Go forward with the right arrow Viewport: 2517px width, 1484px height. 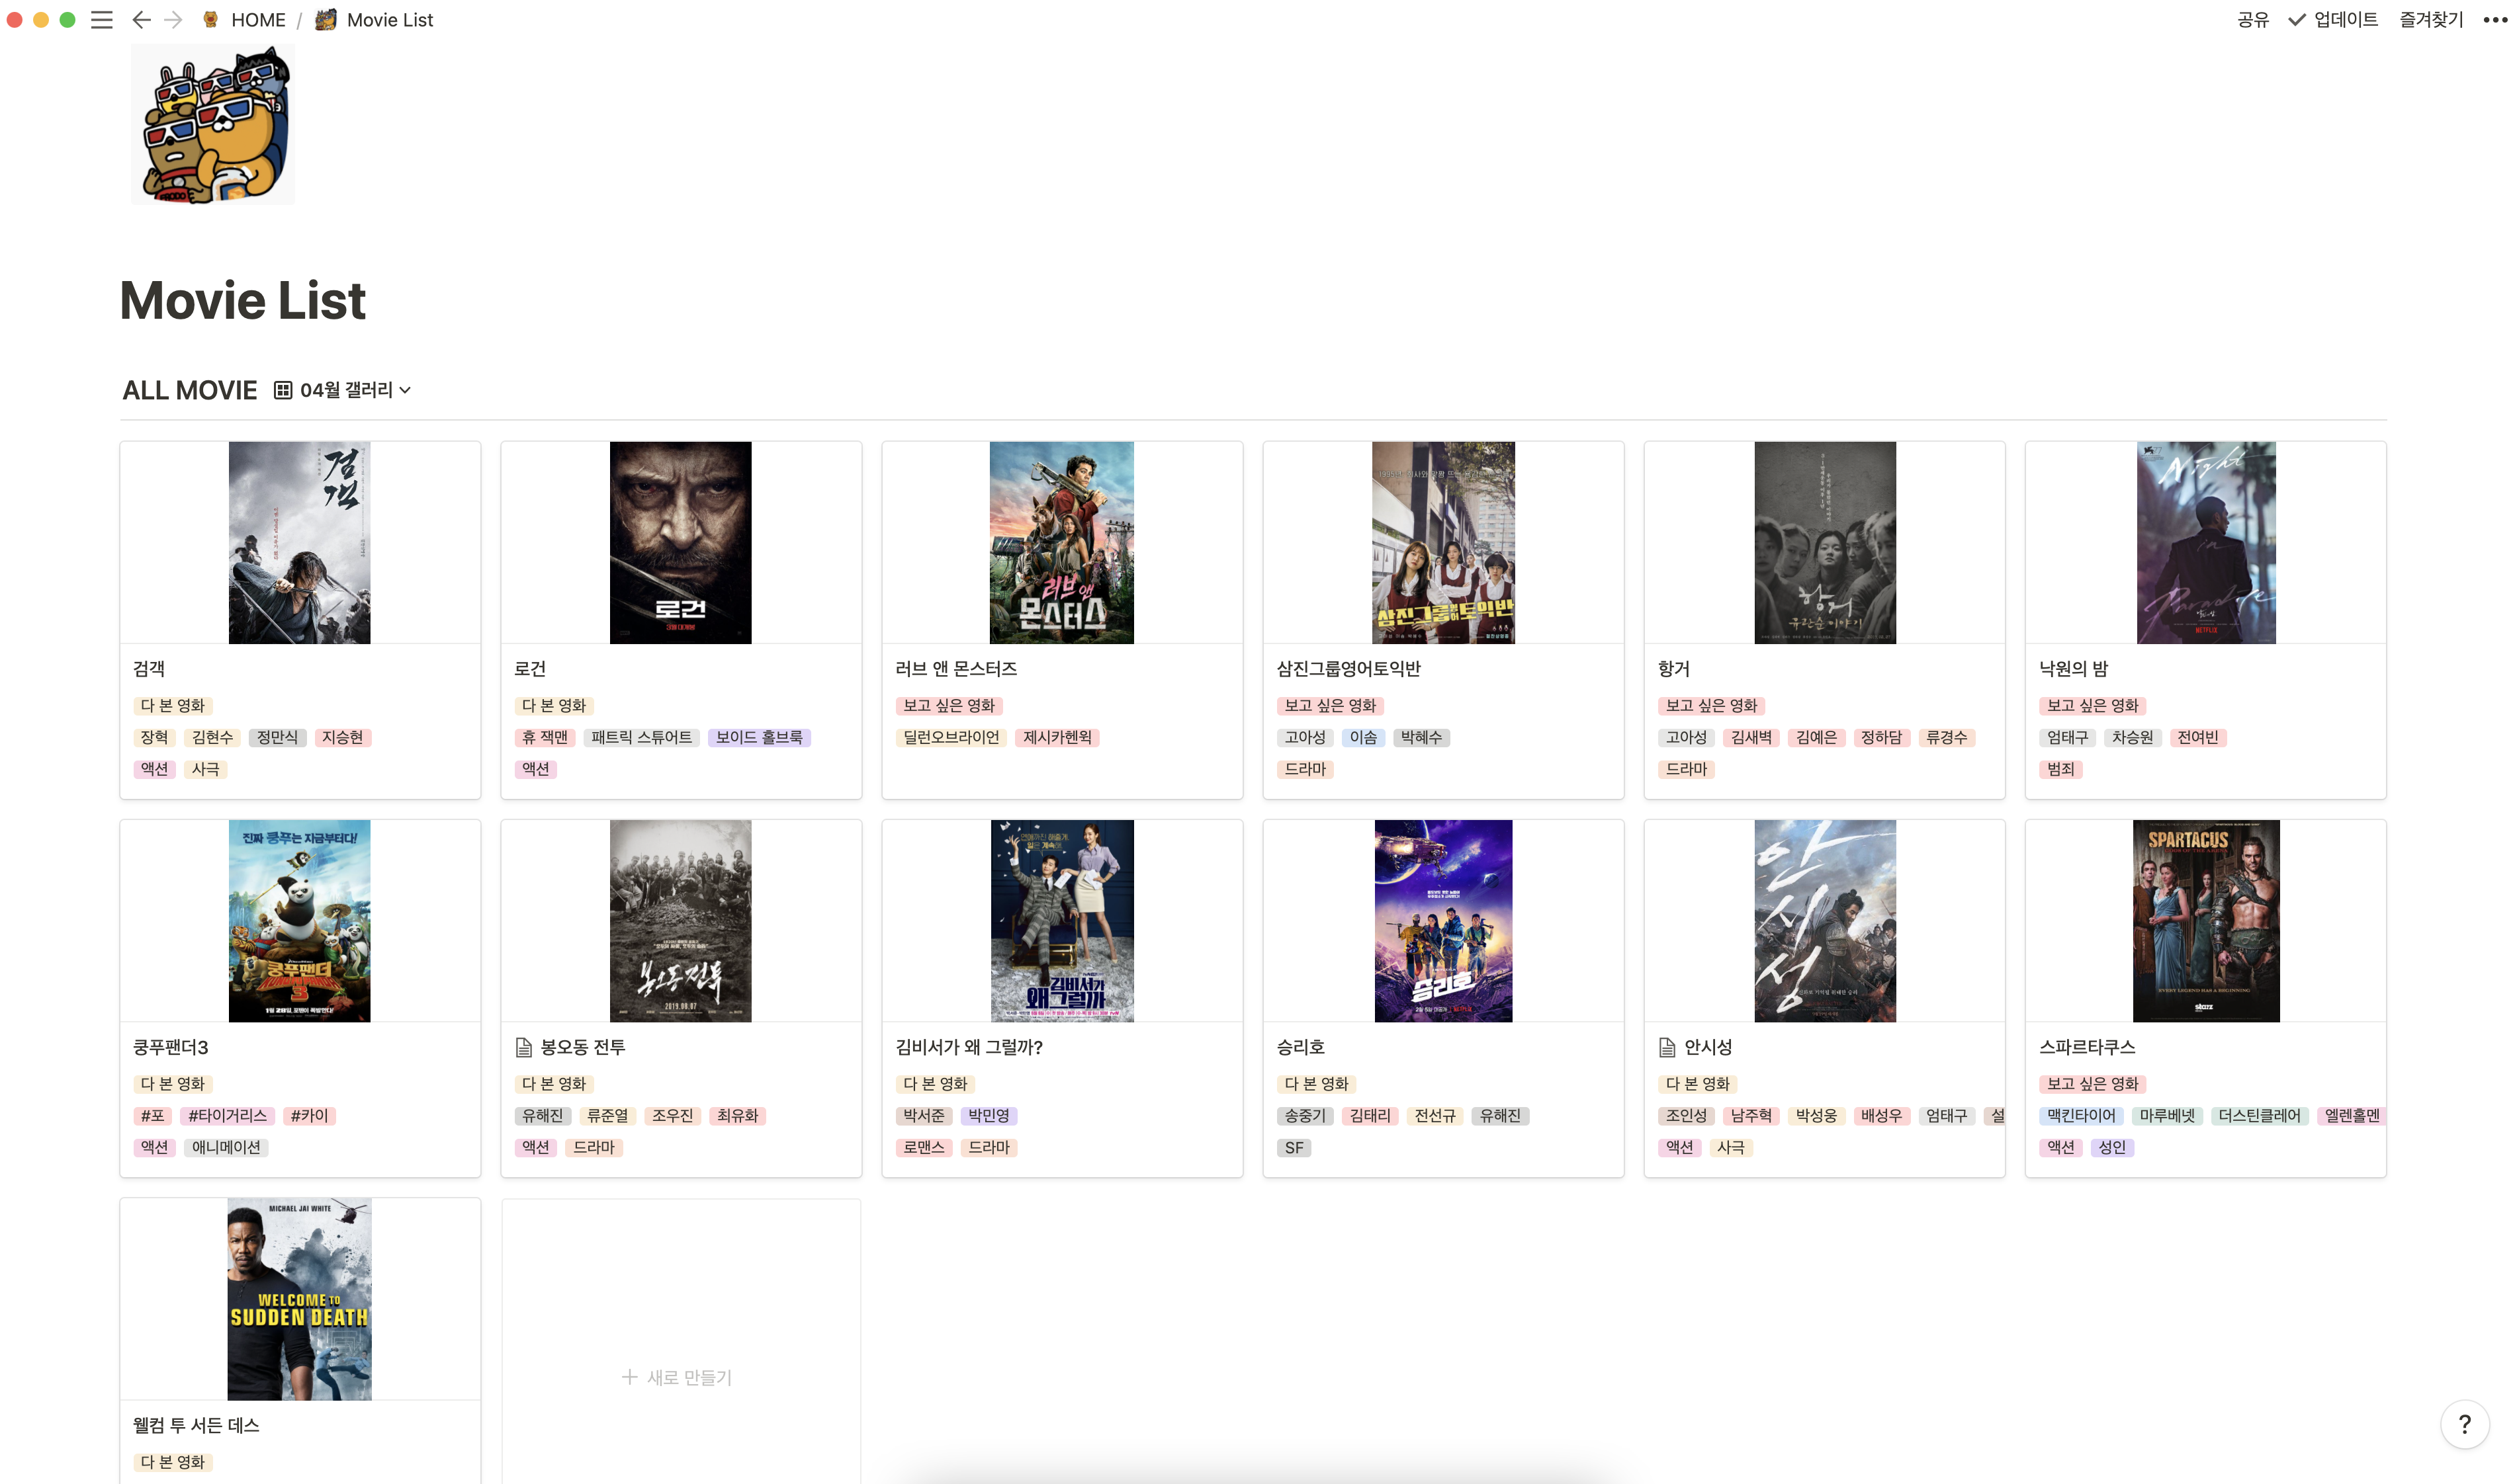pyautogui.click(x=173, y=20)
